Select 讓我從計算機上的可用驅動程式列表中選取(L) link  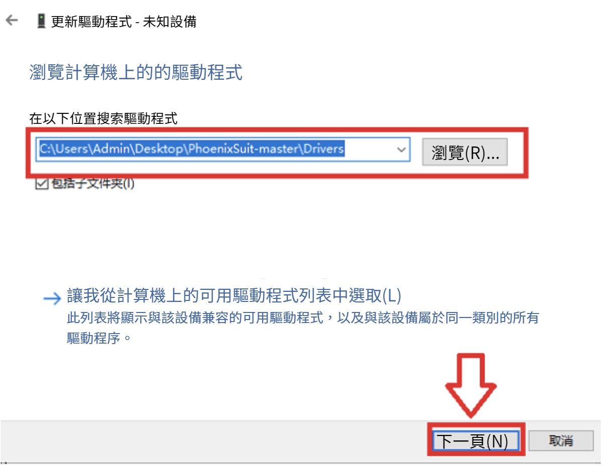point(234,296)
